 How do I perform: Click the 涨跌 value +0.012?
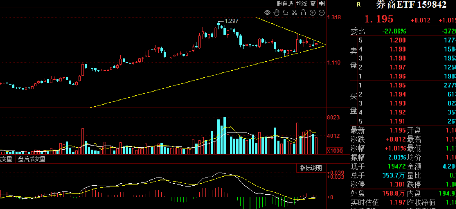[x=396, y=139]
